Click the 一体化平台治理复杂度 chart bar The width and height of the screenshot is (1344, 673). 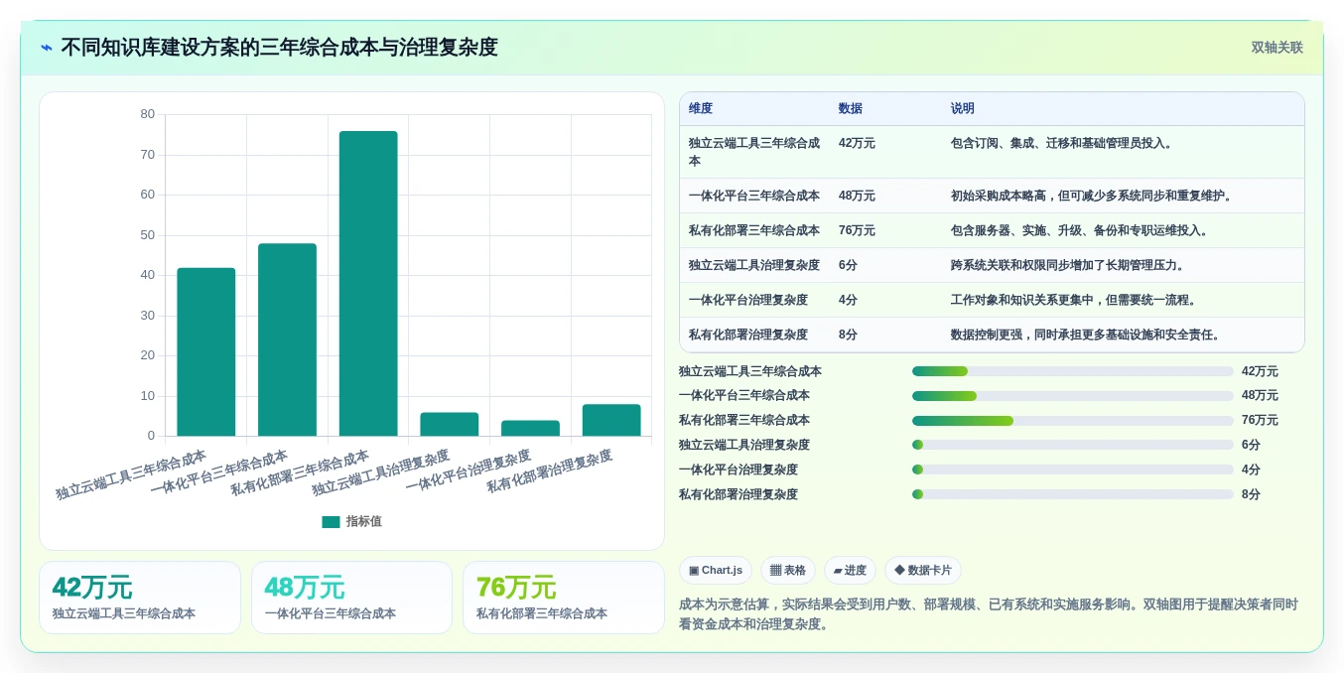530,428
